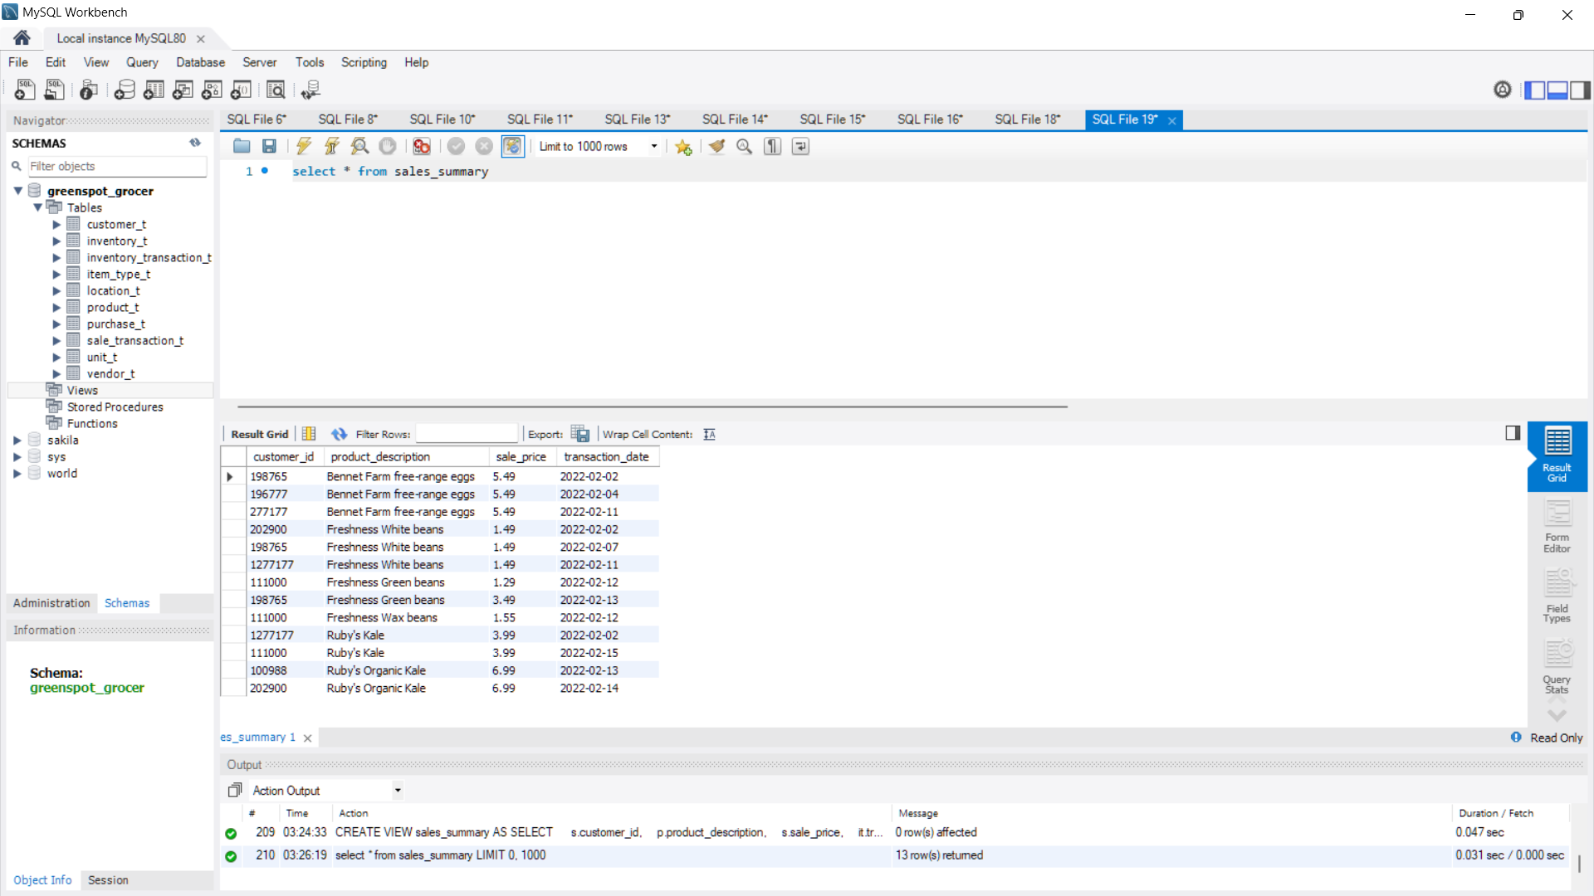Toggle the right sidebar panel
The height and width of the screenshot is (896, 1594).
click(1580, 90)
